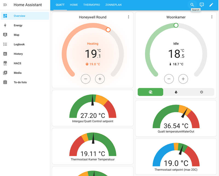This screenshot has width=219, height=176.
Task: Select Woonkamer auto mode button
Action: [x=150, y=92]
